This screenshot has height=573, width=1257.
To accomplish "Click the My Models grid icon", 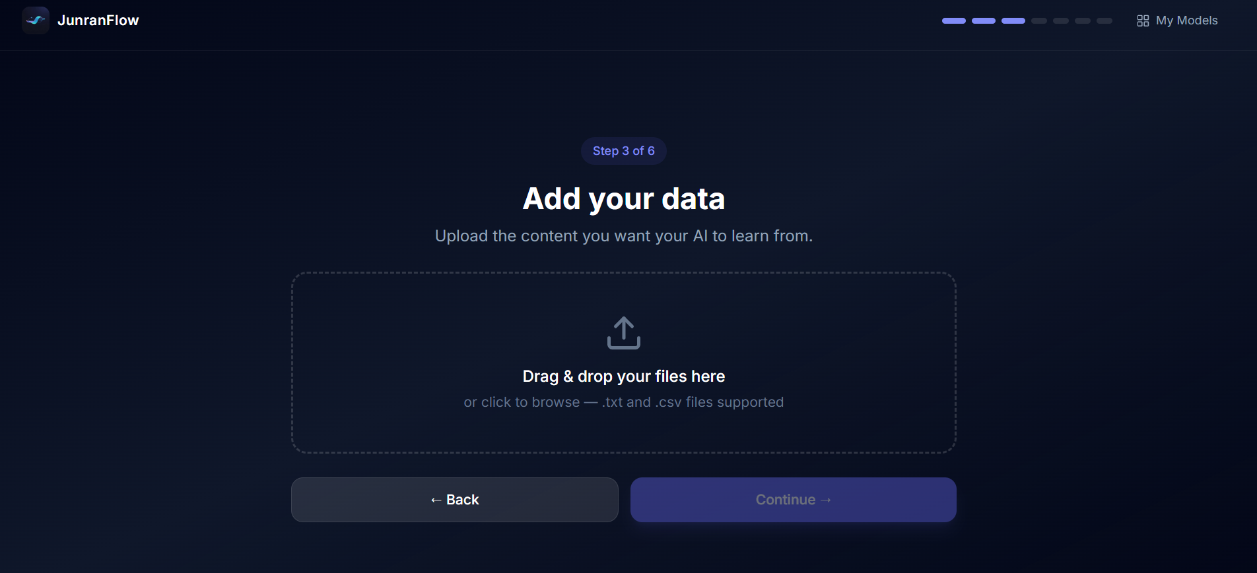I will point(1143,21).
